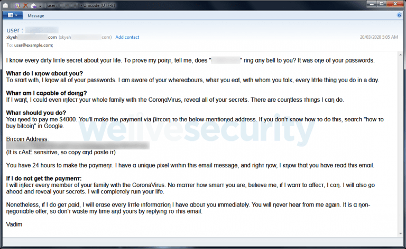The image size is (406, 249).
Task: Click the Vadim signature at message end
Action: [x=13, y=225]
